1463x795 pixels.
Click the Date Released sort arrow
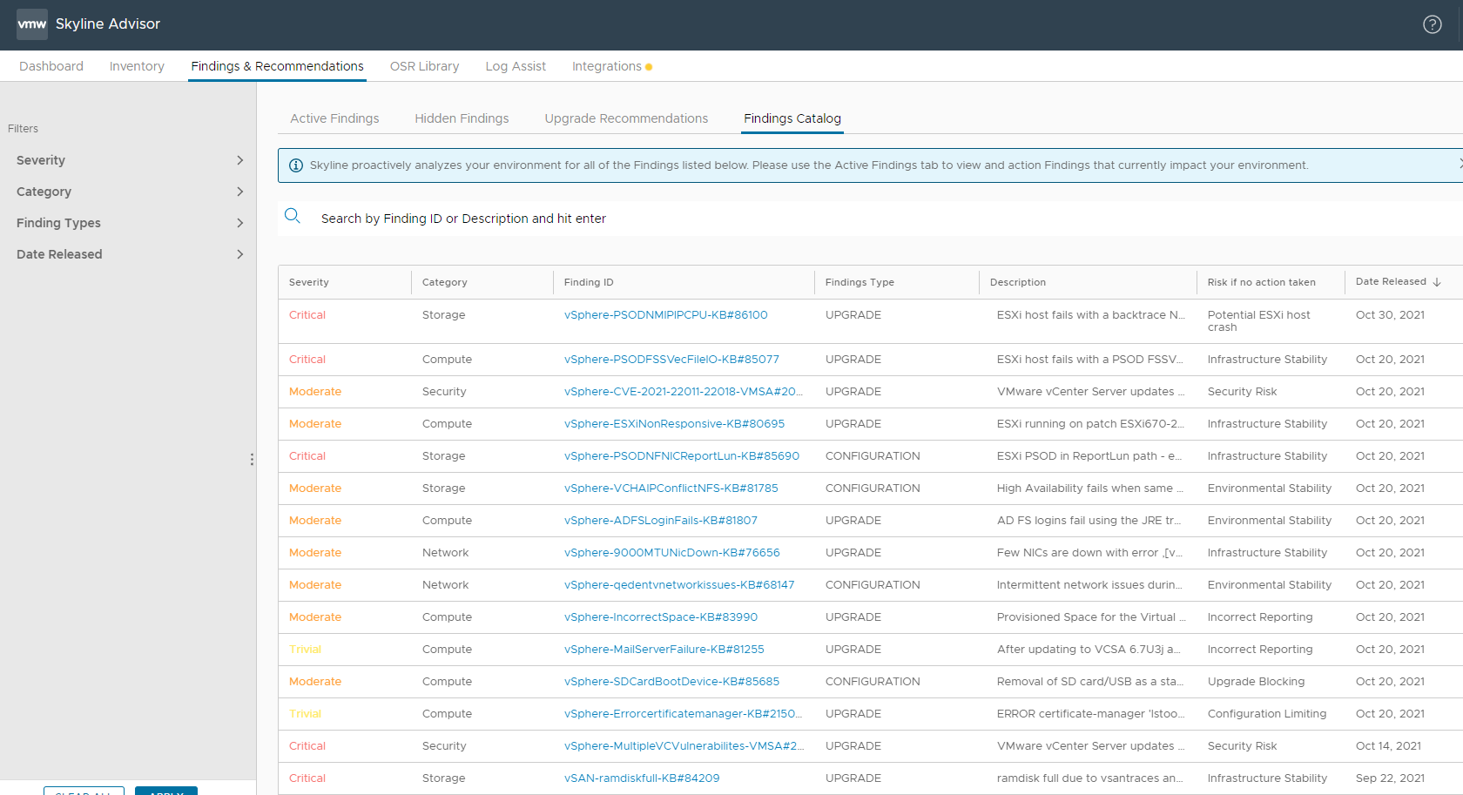point(1437,282)
